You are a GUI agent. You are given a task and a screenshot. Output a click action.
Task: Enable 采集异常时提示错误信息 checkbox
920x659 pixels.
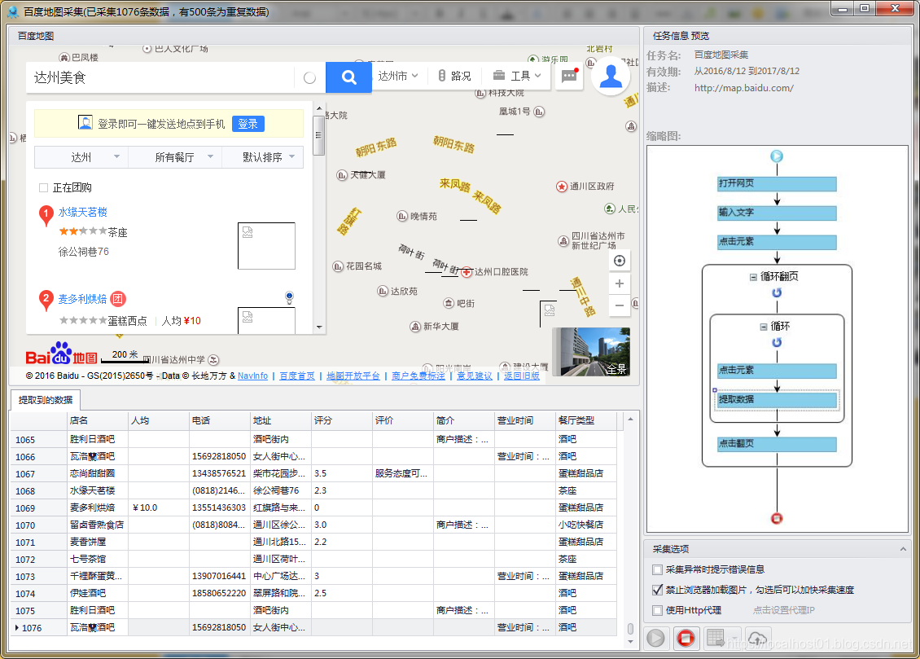point(657,570)
